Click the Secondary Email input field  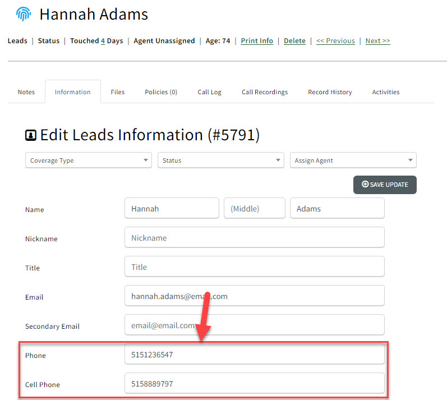[255, 325]
